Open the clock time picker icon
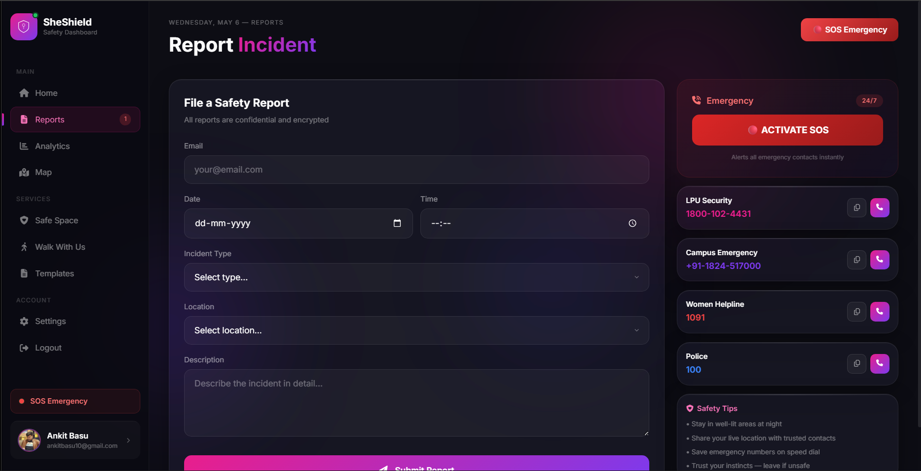Screen dimensions: 921x471 coord(633,223)
